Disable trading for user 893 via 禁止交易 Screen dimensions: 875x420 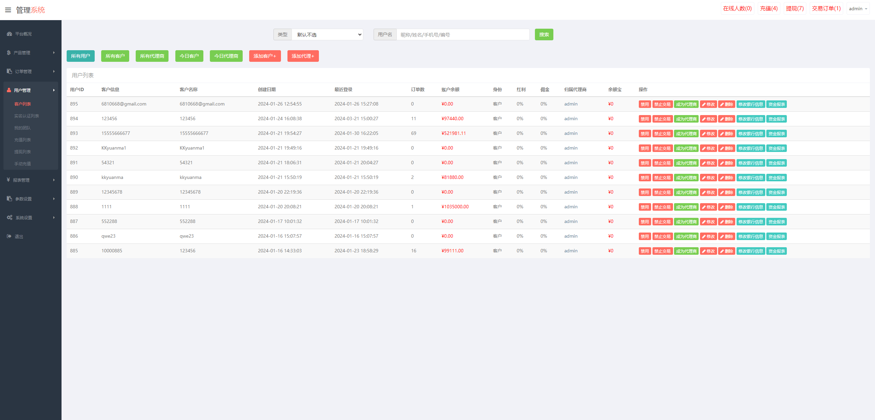pos(662,134)
